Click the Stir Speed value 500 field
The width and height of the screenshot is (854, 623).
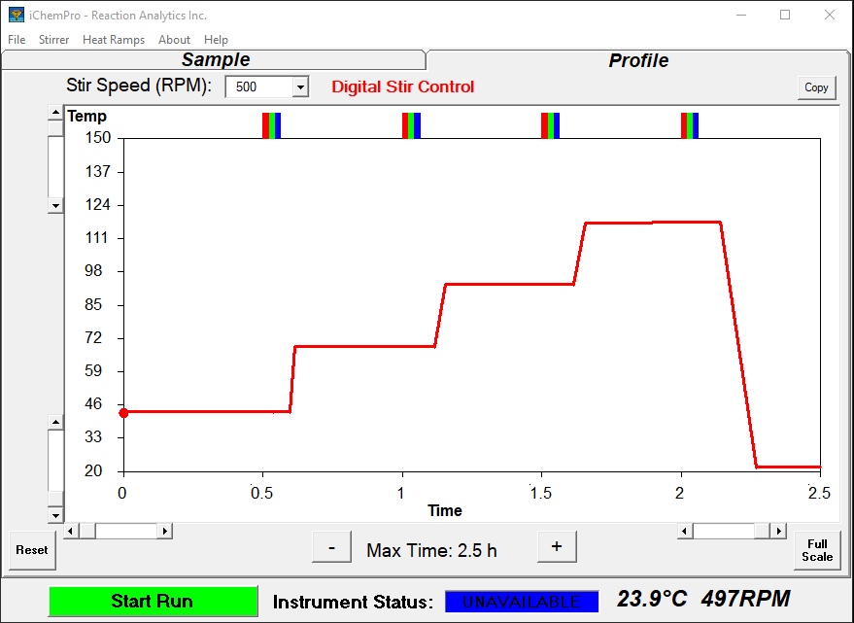click(259, 87)
